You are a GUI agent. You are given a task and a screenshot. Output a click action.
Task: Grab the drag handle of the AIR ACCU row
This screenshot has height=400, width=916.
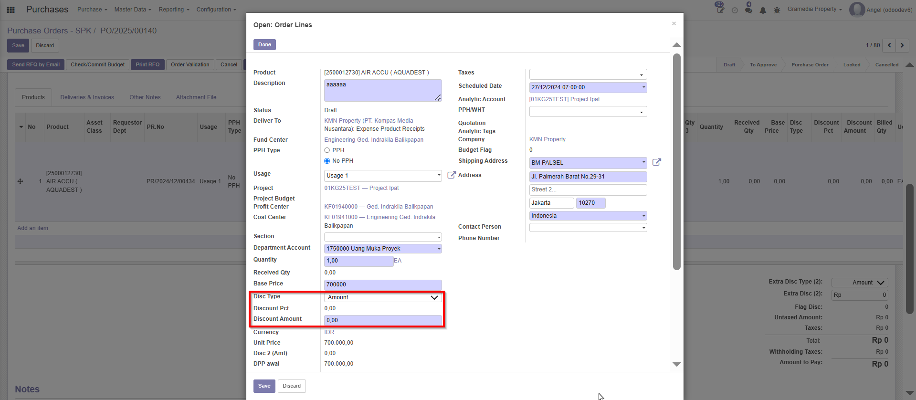(20, 181)
